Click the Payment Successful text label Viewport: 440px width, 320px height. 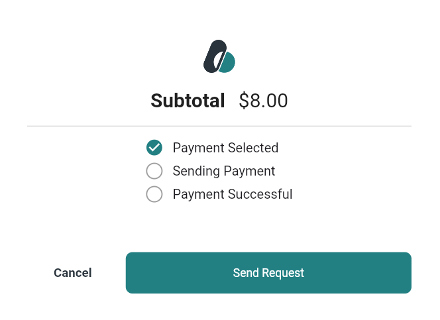[232, 194]
